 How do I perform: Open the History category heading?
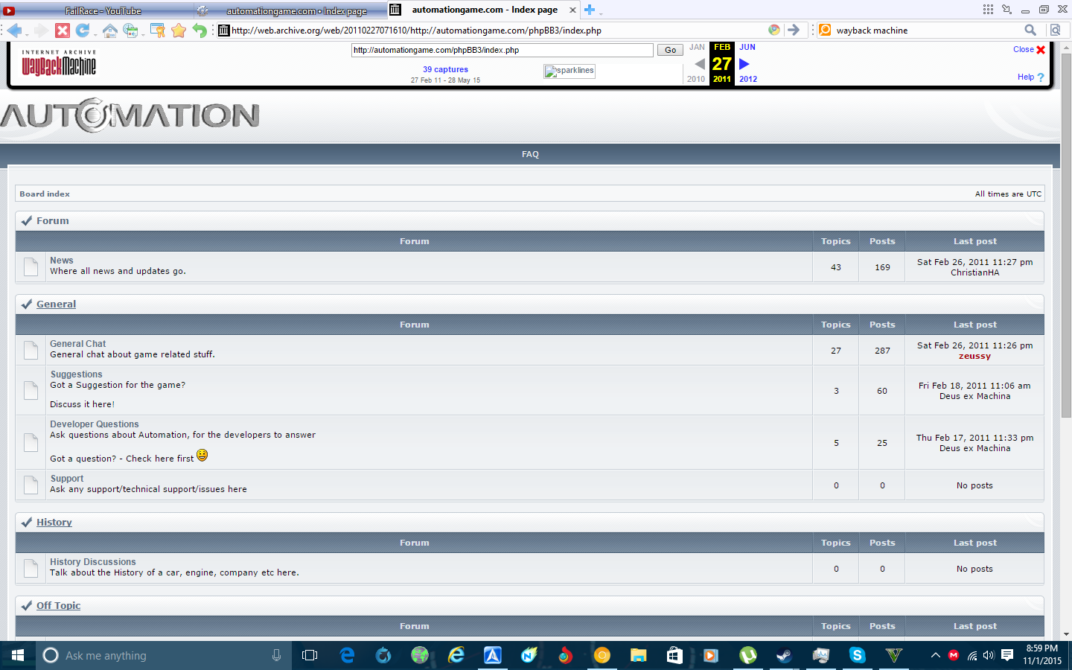coord(54,522)
